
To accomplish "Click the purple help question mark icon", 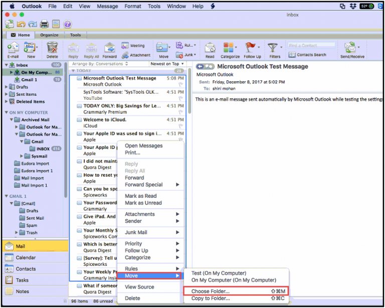I will tap(67, 24).
